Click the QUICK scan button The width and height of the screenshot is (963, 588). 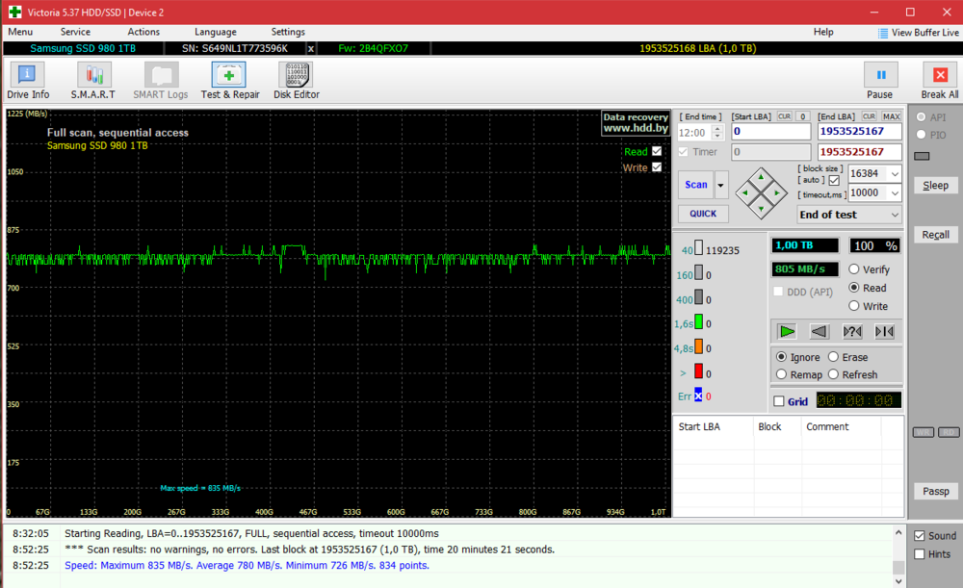click(x=702, y=214)
